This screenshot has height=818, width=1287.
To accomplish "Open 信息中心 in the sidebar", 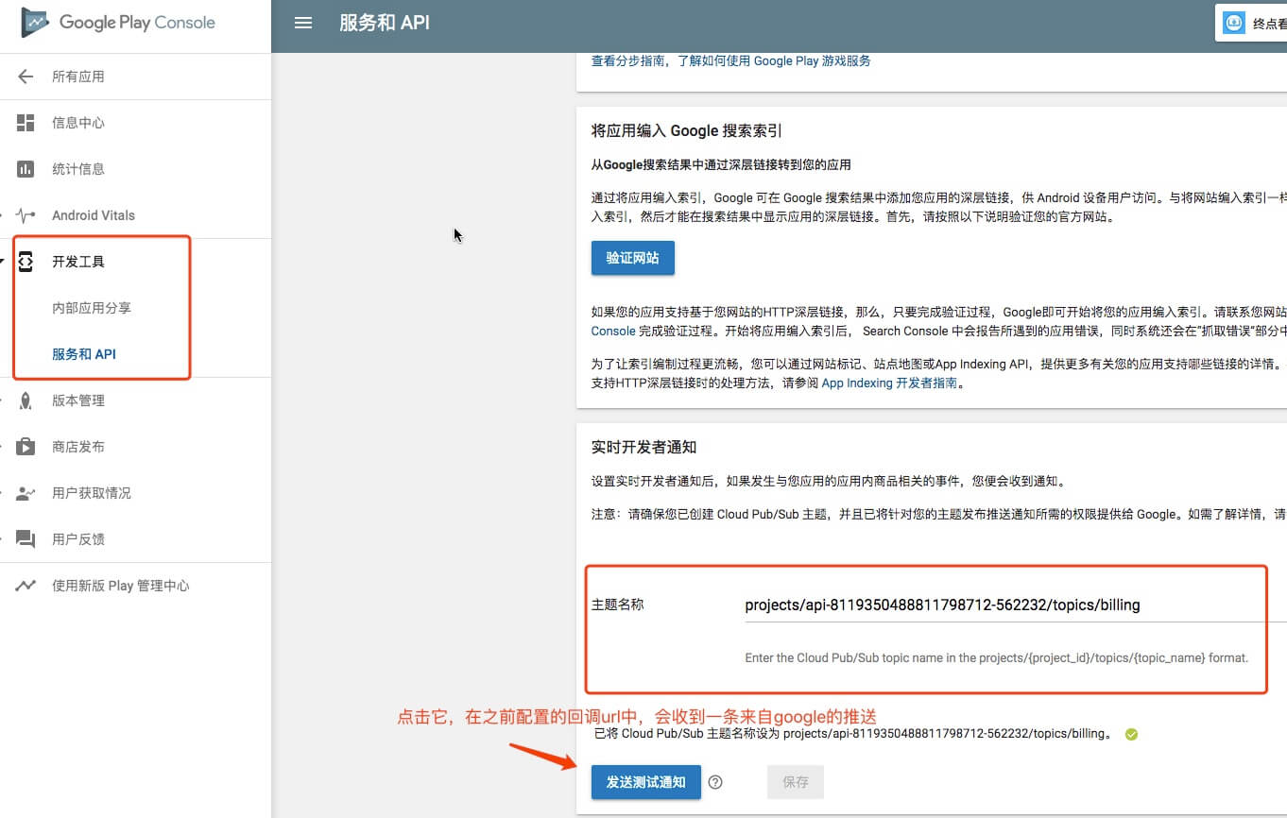I will pyautogui.click(x=78, y=123).
